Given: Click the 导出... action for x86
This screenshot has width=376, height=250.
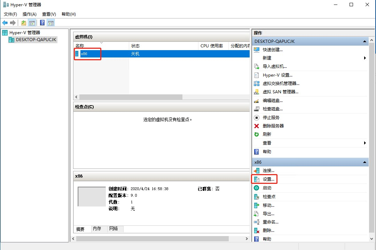Looking at the screenshot, I should tap(268, 213).
